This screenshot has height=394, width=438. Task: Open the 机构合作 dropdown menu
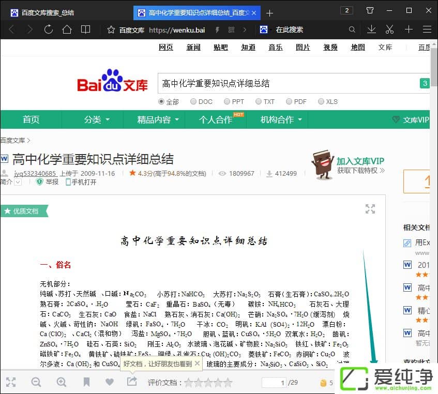pyautogui.click(x=281, y=119)
